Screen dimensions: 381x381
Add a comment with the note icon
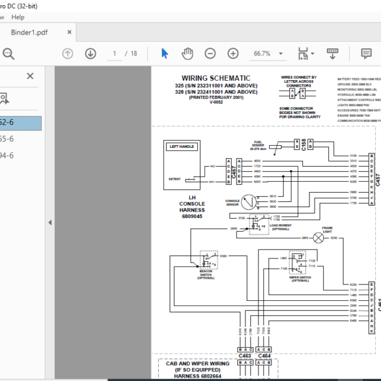pyautogui.click(x=366, y=53)
